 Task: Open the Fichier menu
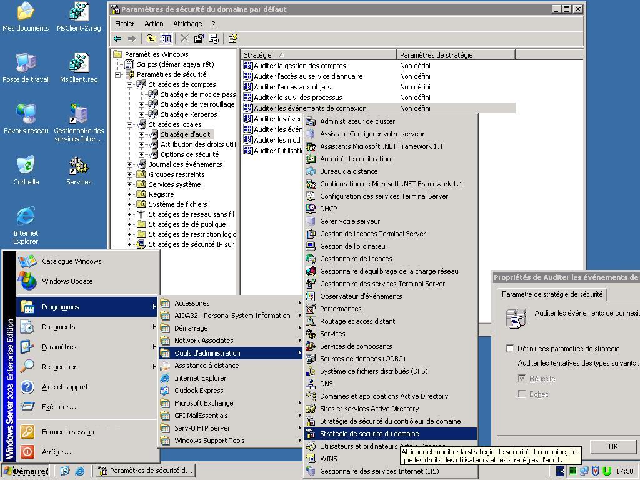124,24
